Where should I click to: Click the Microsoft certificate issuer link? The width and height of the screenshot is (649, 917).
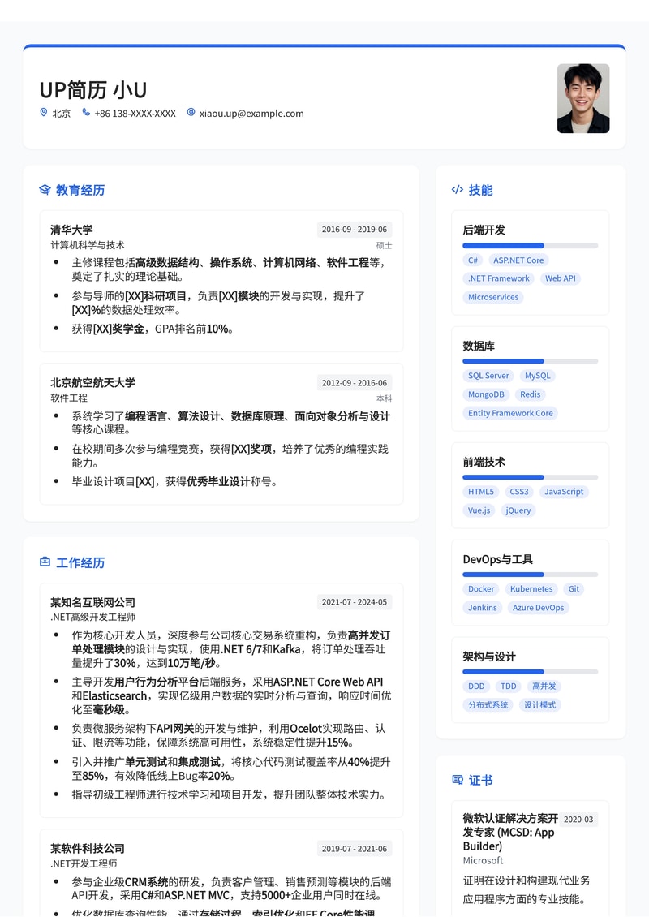point(483,861)
